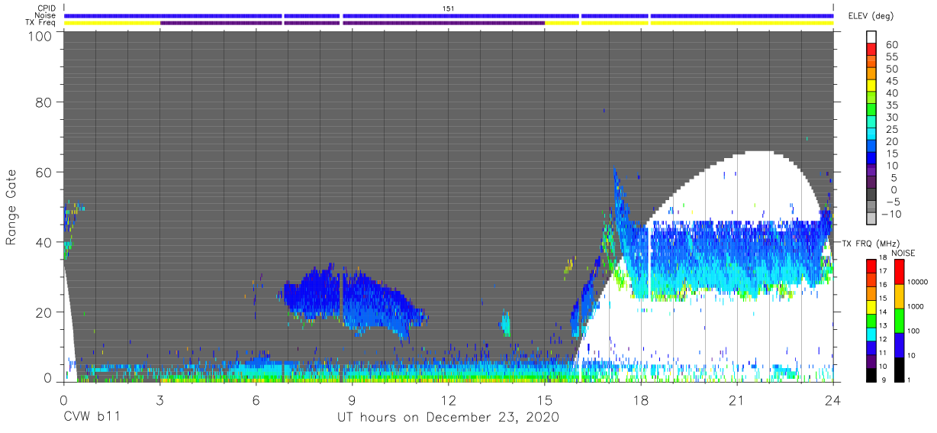This screenshot has height=433, width=937.
Task: Select the TX Freq bar row label
Action: 42,23
